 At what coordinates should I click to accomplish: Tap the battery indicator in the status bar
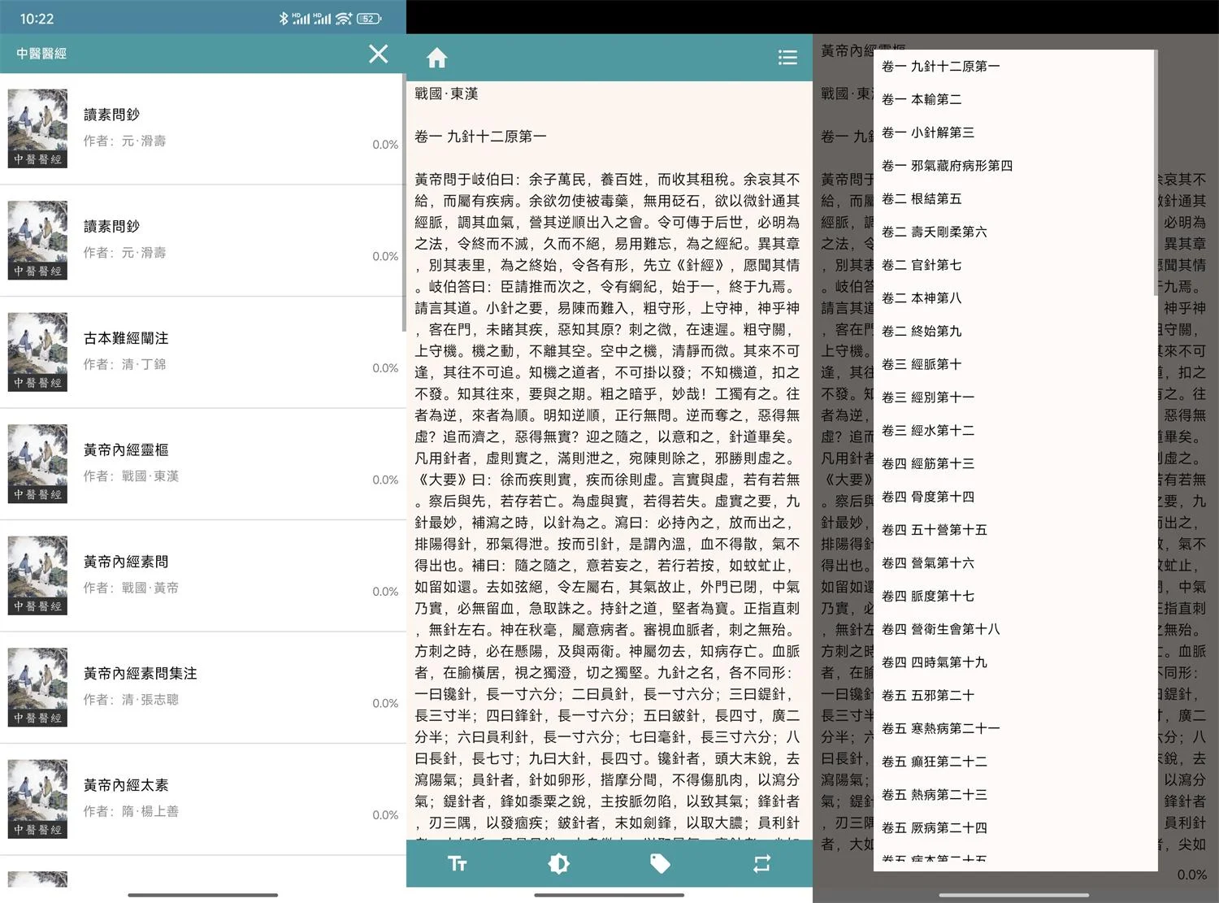click(x=368, y=17)
